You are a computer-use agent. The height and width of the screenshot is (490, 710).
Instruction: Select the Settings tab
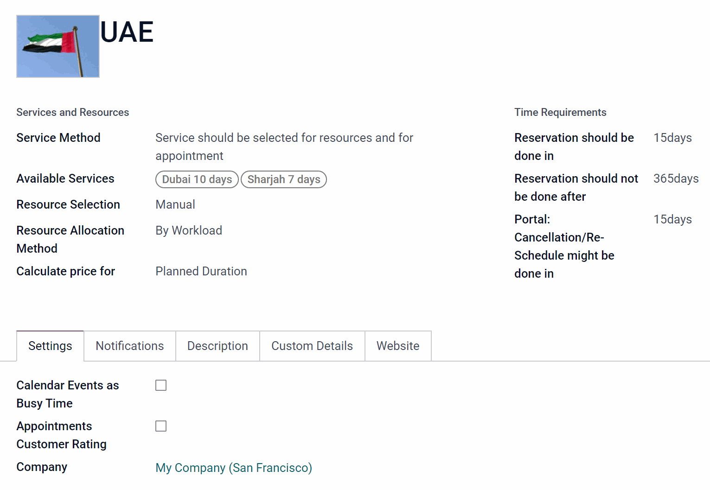point(50,346)
